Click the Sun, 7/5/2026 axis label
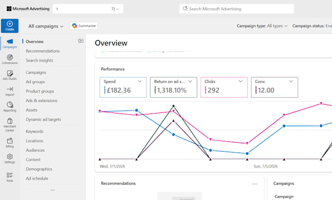332x200 pixels. 266,166
